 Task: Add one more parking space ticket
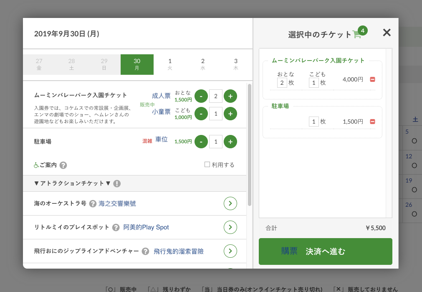[230, 142]
